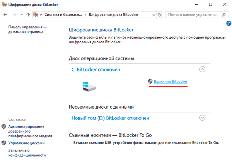This screenshot has height=162, width=232.
Task: Click «Съемные носители — BitLocker To Go» heading
Action: [110, 135]
